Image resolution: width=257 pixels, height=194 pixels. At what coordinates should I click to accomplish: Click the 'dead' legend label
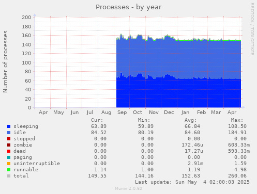click(20, 151)
